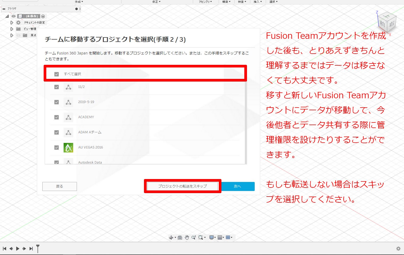Open the Display Settings icon
The height and width of the screenshot is (255, 404).
(211, 237)
